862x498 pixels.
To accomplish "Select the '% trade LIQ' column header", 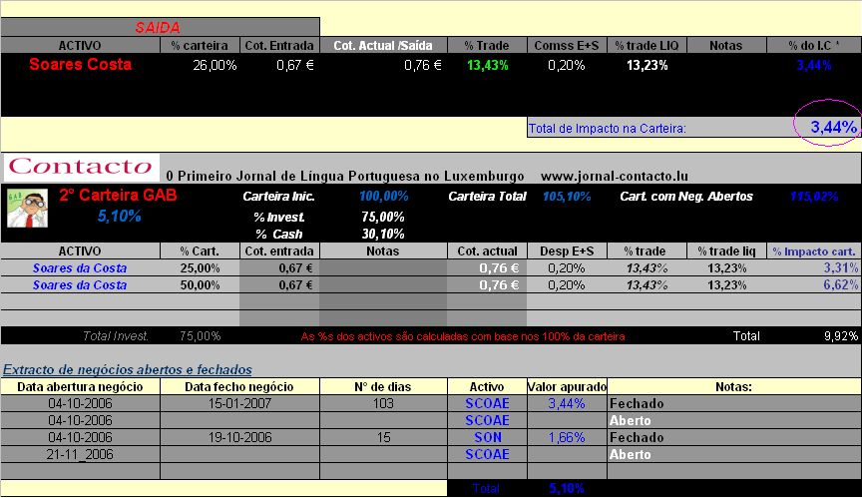I will click(647, 45).
